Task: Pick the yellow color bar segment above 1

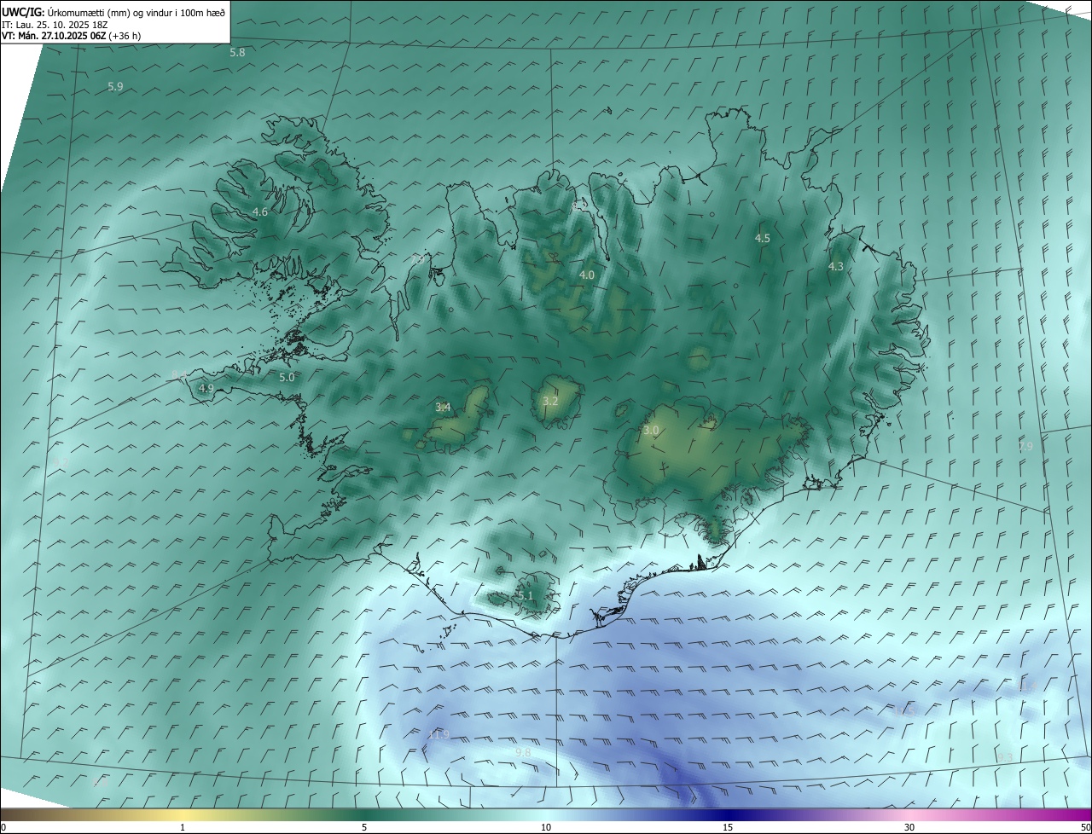Action: [183, 815]
